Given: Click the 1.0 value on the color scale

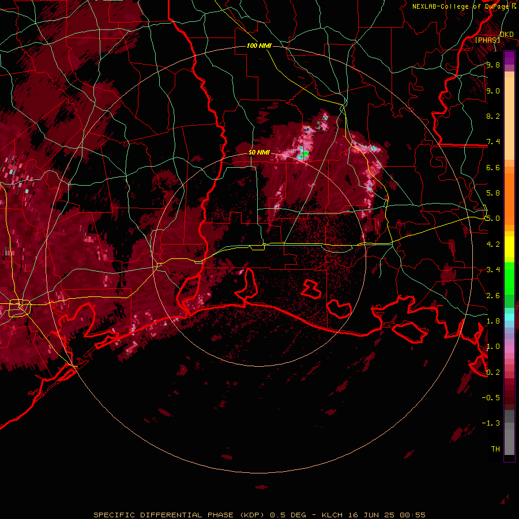Looking at the screenshot, I should click(493, 347).
